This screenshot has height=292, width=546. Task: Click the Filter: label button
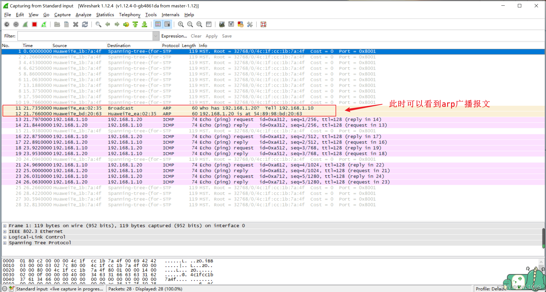click(10, 36)
